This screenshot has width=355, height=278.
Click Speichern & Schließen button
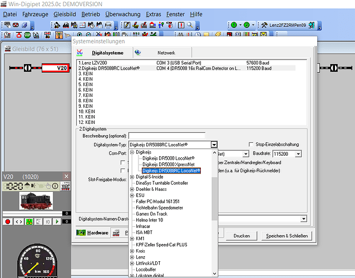pyautogui.click(x=287, y=236)
